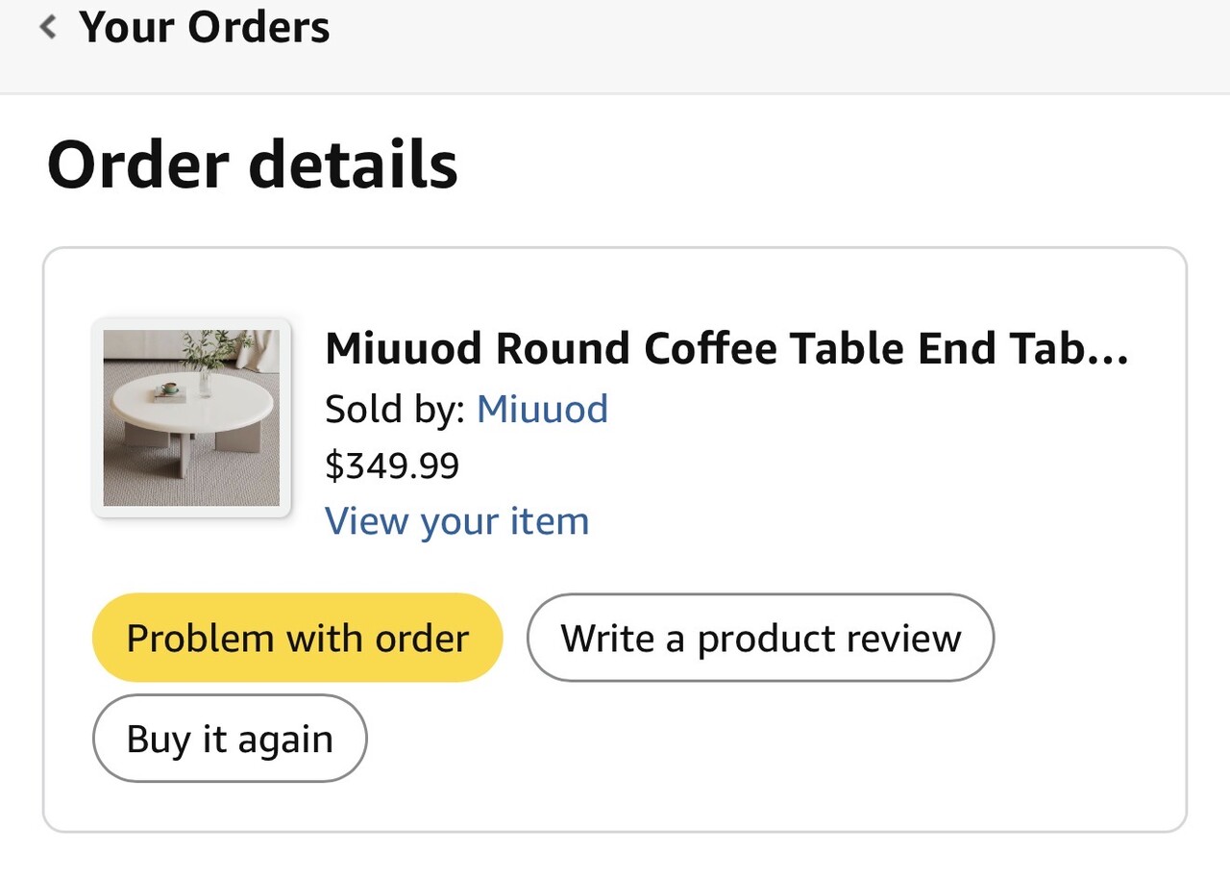Image resolution: width=1230 pixels, height=879 pixels.
Task: Click Write a product review button
Action: coord(760,638)
